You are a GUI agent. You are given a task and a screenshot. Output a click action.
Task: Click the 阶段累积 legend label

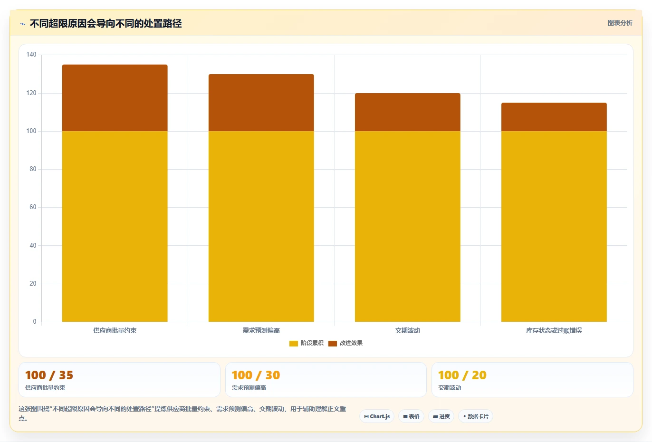(x=312, y=343)
